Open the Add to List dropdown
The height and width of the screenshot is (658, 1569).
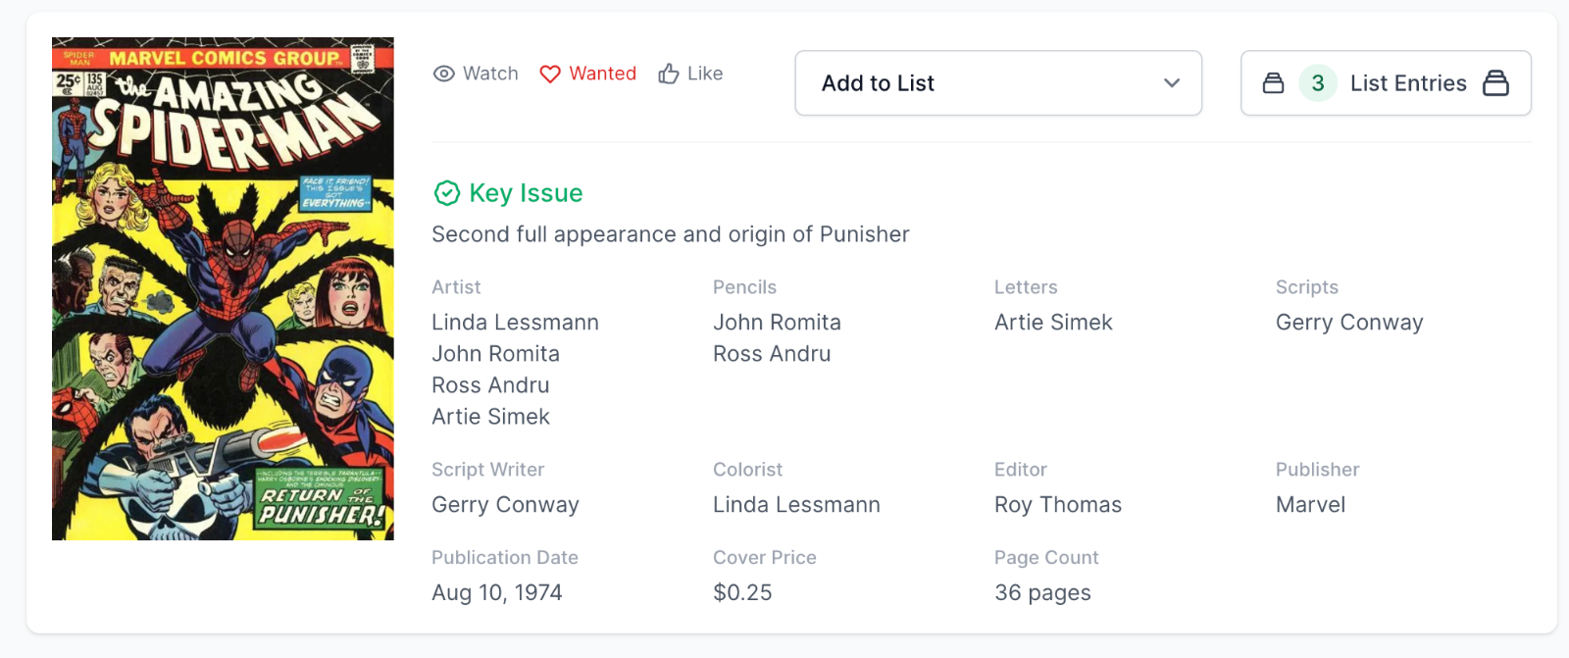click(x=981, y=83)
